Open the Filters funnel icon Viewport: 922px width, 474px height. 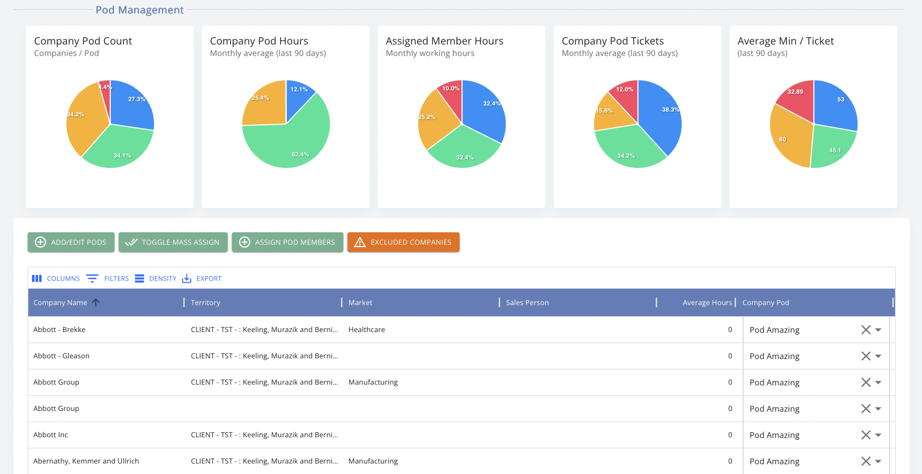click(92, 278)
